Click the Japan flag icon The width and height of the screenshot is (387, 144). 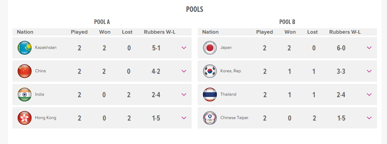tap(210, 48)
